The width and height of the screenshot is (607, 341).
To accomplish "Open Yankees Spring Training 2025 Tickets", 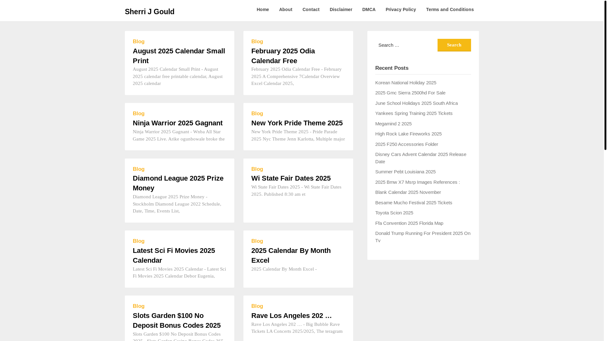I will pyautogui.click(x=414, y=113).
